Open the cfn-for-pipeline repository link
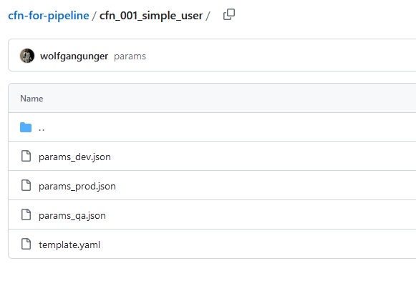Image resolution: width=416 pixels, height=301 pixels. (49, 15)
